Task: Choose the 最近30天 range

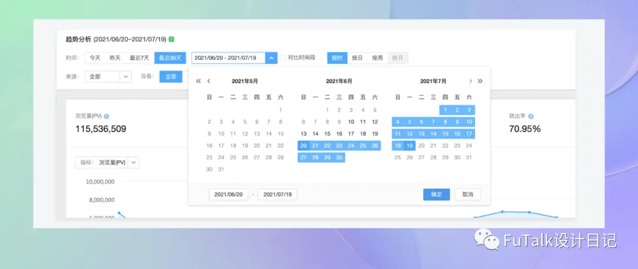Action: (170, 58)
